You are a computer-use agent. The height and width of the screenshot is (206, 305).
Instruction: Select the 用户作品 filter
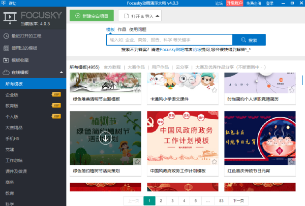coord(160,67)
